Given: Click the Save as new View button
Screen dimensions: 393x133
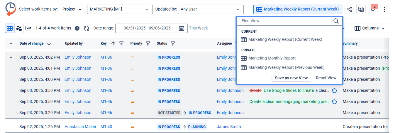Looking at the screenshot, I should pos(291,78).
